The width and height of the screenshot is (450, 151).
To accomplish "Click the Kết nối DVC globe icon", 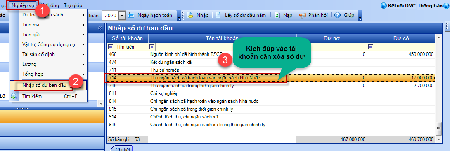I will (x=384, y=5).
